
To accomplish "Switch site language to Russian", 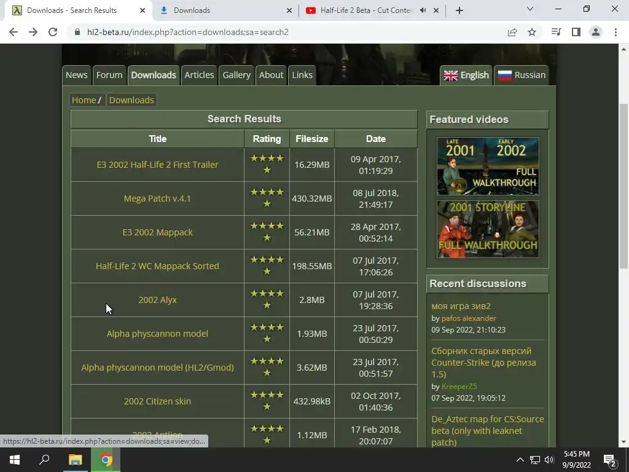I will [522, 75].
